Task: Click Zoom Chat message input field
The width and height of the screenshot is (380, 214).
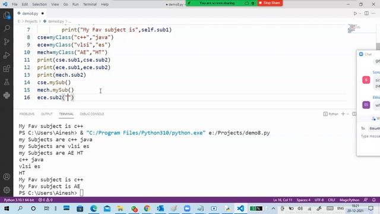Action: (x=370, y=136)
